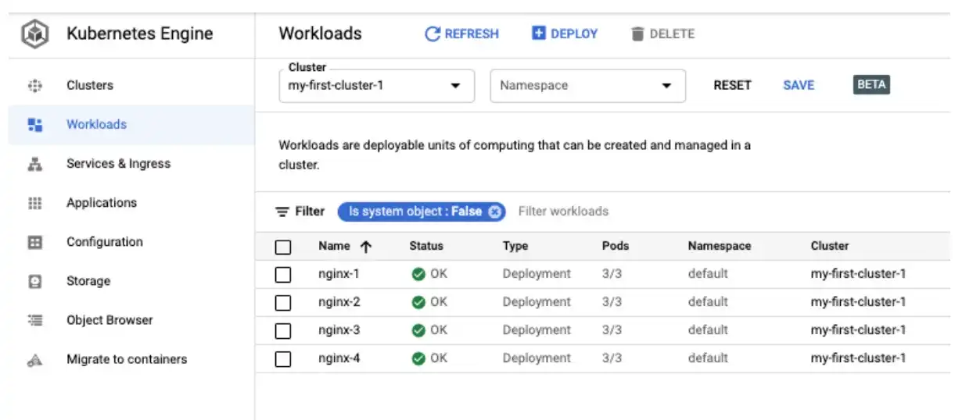Viewport: 980px width, 420px height.
Task: Open Object Browser in the sidebar
Action: (131, 320)
